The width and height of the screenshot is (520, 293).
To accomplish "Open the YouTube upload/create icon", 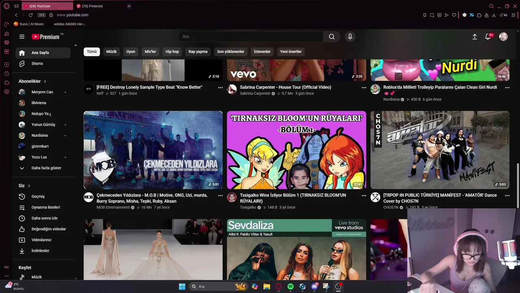I will (474, 37).
